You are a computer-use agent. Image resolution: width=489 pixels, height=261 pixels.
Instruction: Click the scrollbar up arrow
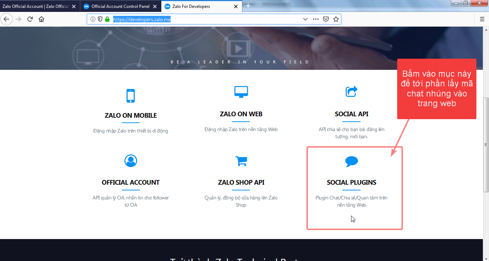(486, 30)
